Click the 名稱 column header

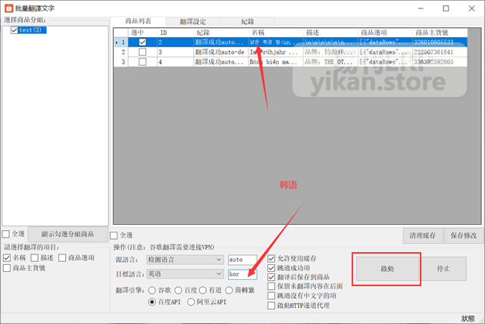[x=258, y=33]
